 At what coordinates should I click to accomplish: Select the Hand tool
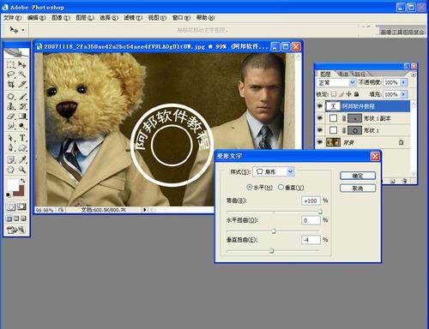[11, 170]
